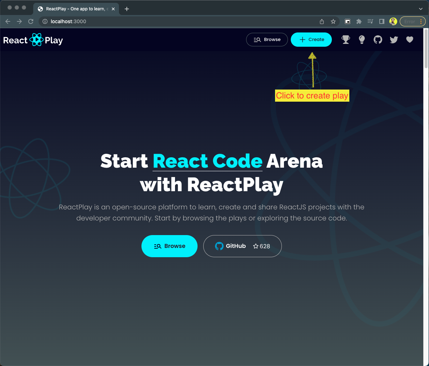Bookmark page with the star icon
The width and height of the screenshot is (429, 366).
click(x=333, y=21)
